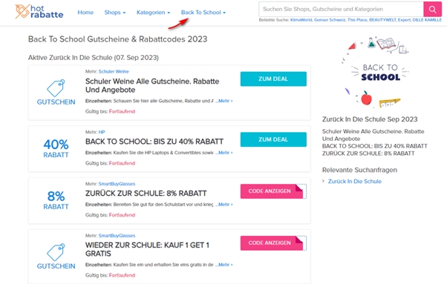Click Zum Deal for Schuler Weine
Viewport: 447px width, 284px height.
[273, 79]
